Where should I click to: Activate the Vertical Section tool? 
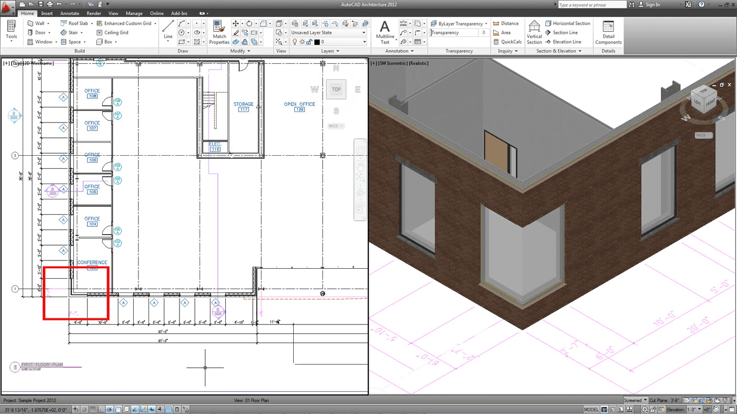(x=534, y=32)
